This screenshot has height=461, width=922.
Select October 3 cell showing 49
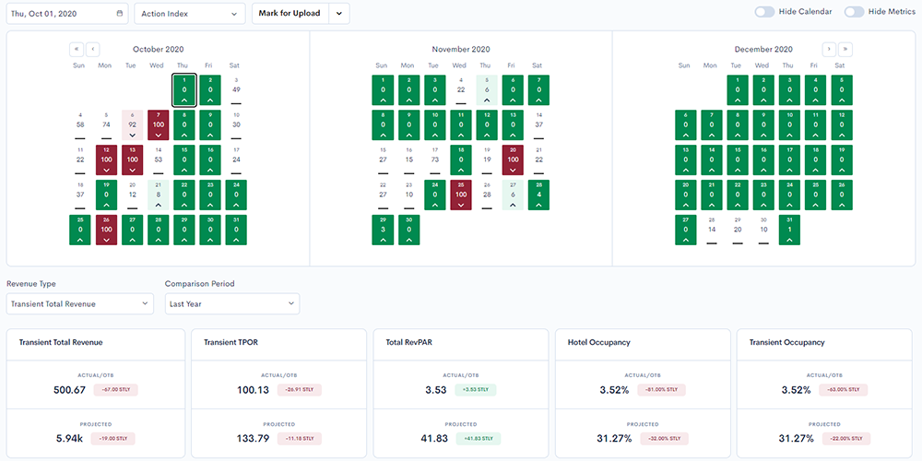236,90
